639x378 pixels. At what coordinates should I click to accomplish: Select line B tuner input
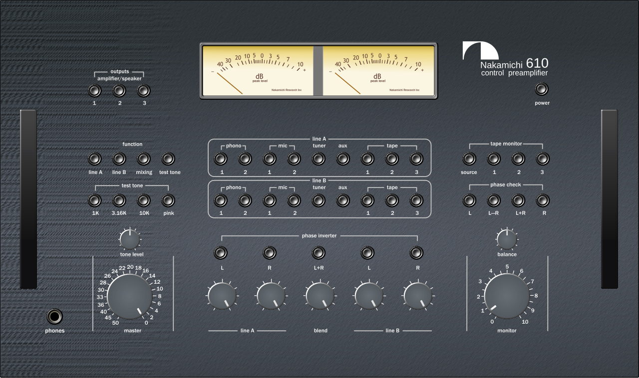(319, 200)
